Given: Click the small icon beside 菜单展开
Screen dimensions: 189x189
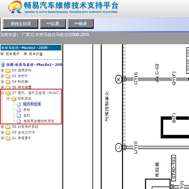Looking at the screenshot, I should [x=2, y=54].
